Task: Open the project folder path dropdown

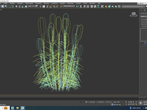Action: coord(134,6)
